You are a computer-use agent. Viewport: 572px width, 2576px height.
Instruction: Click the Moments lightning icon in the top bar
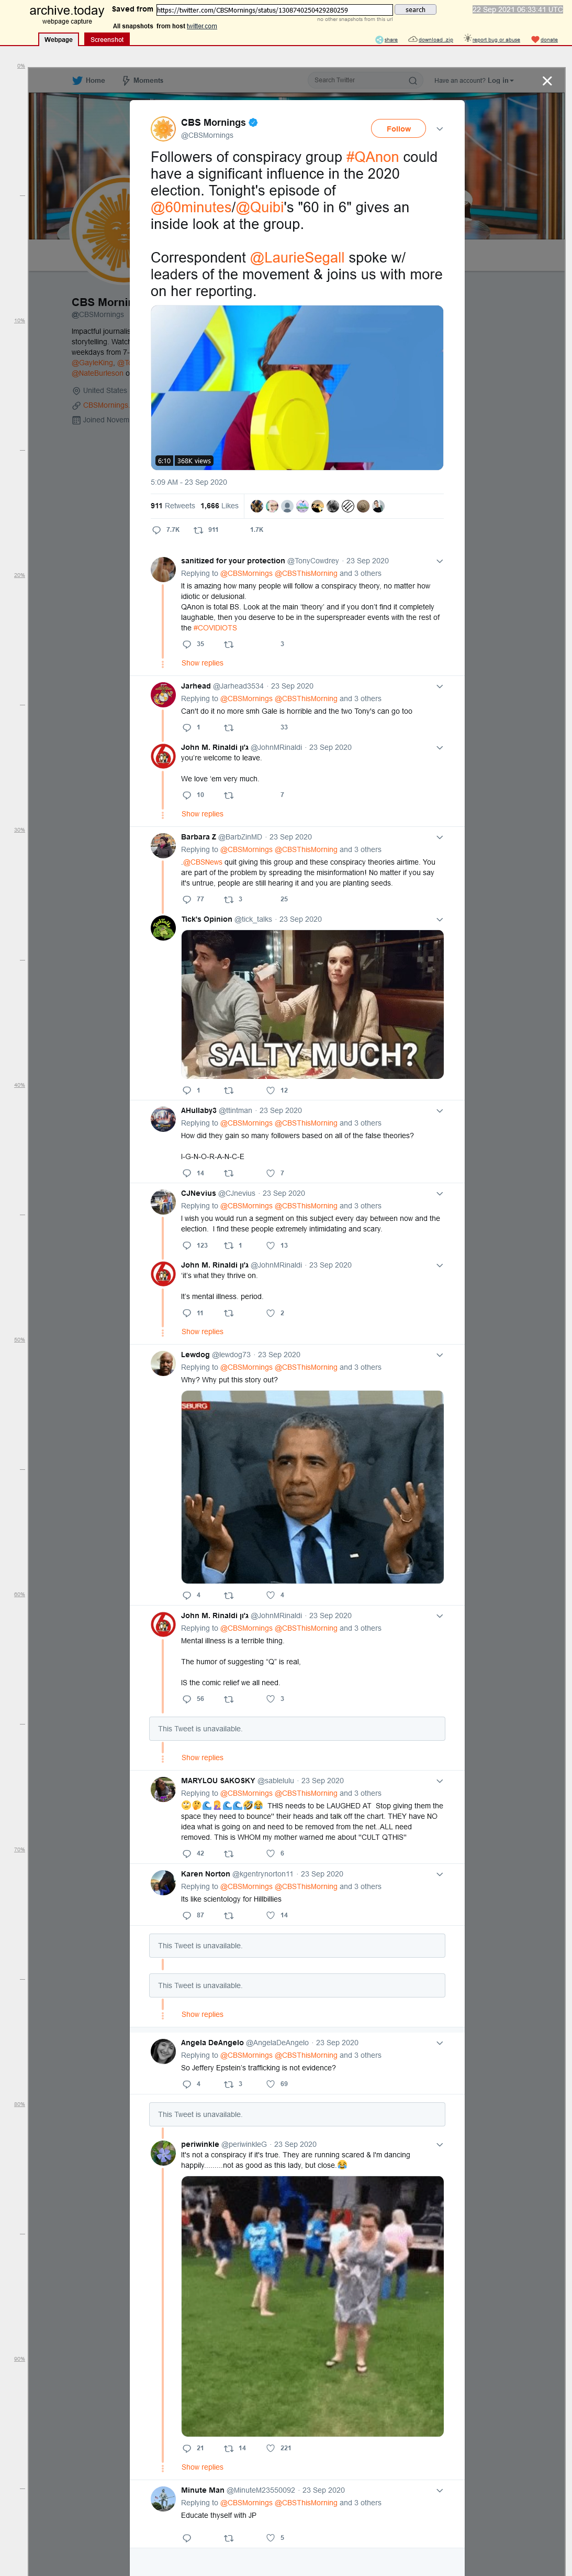pyautogui.click(x=126, y=81)
